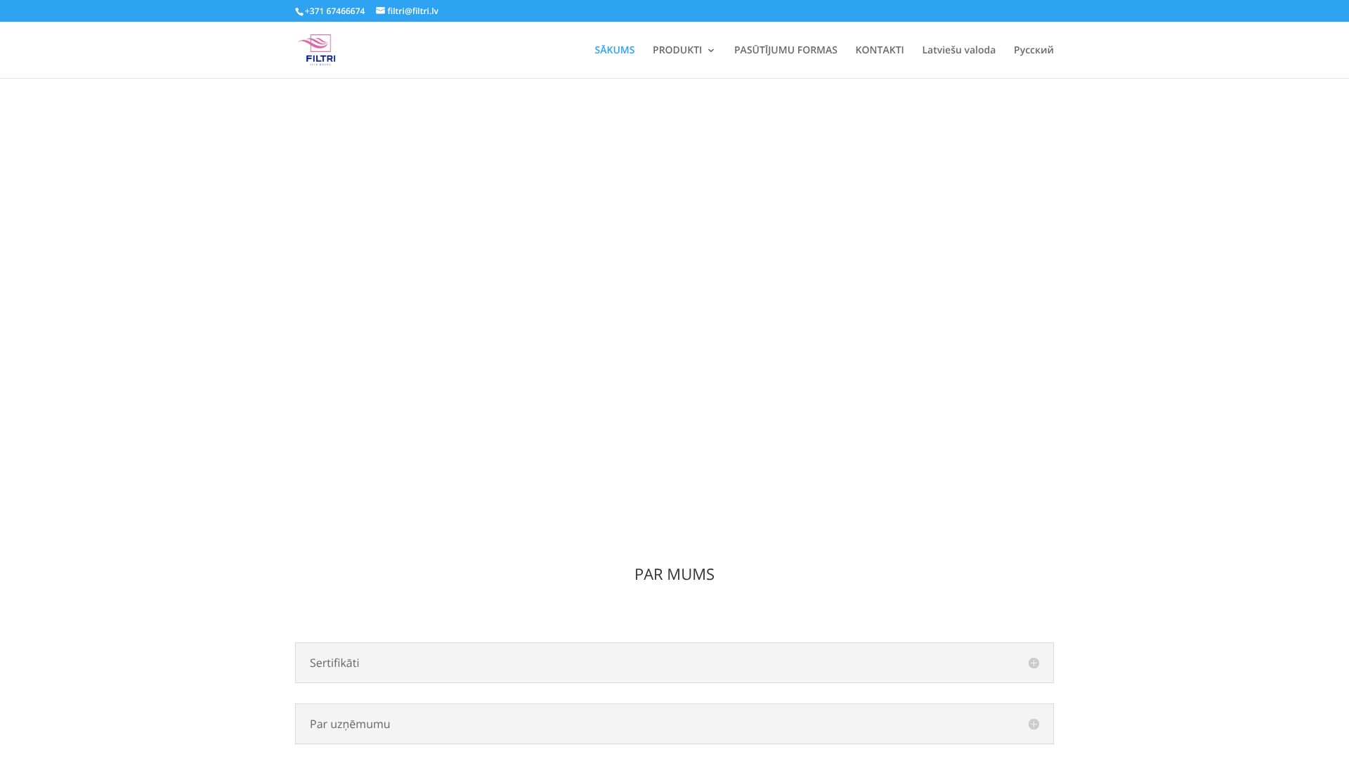
Task: Select Latviešu valoda language option
Action: pos(958,50)
